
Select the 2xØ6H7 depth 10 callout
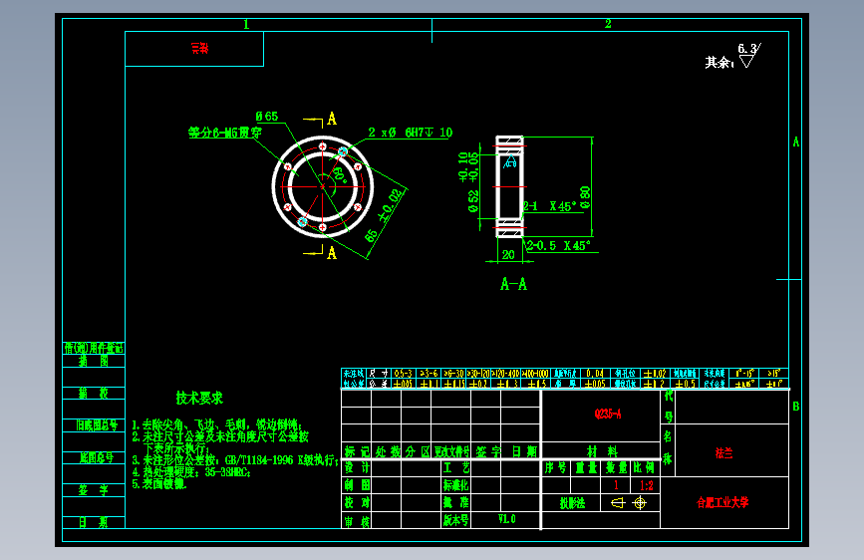click(411, 133)
